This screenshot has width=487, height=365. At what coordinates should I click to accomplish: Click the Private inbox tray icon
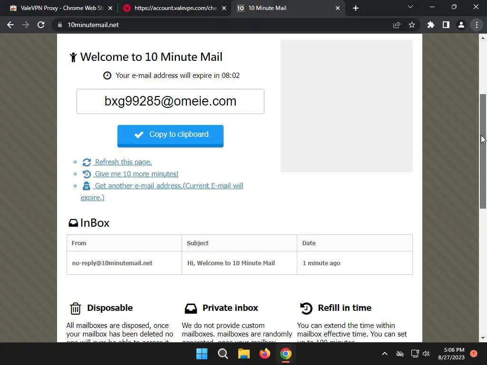coord(191,308)
